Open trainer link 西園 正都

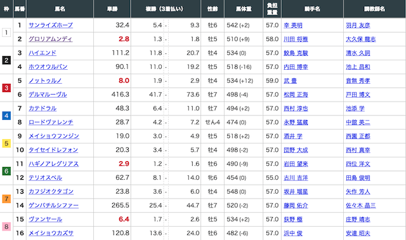click(x=358, y=136)
